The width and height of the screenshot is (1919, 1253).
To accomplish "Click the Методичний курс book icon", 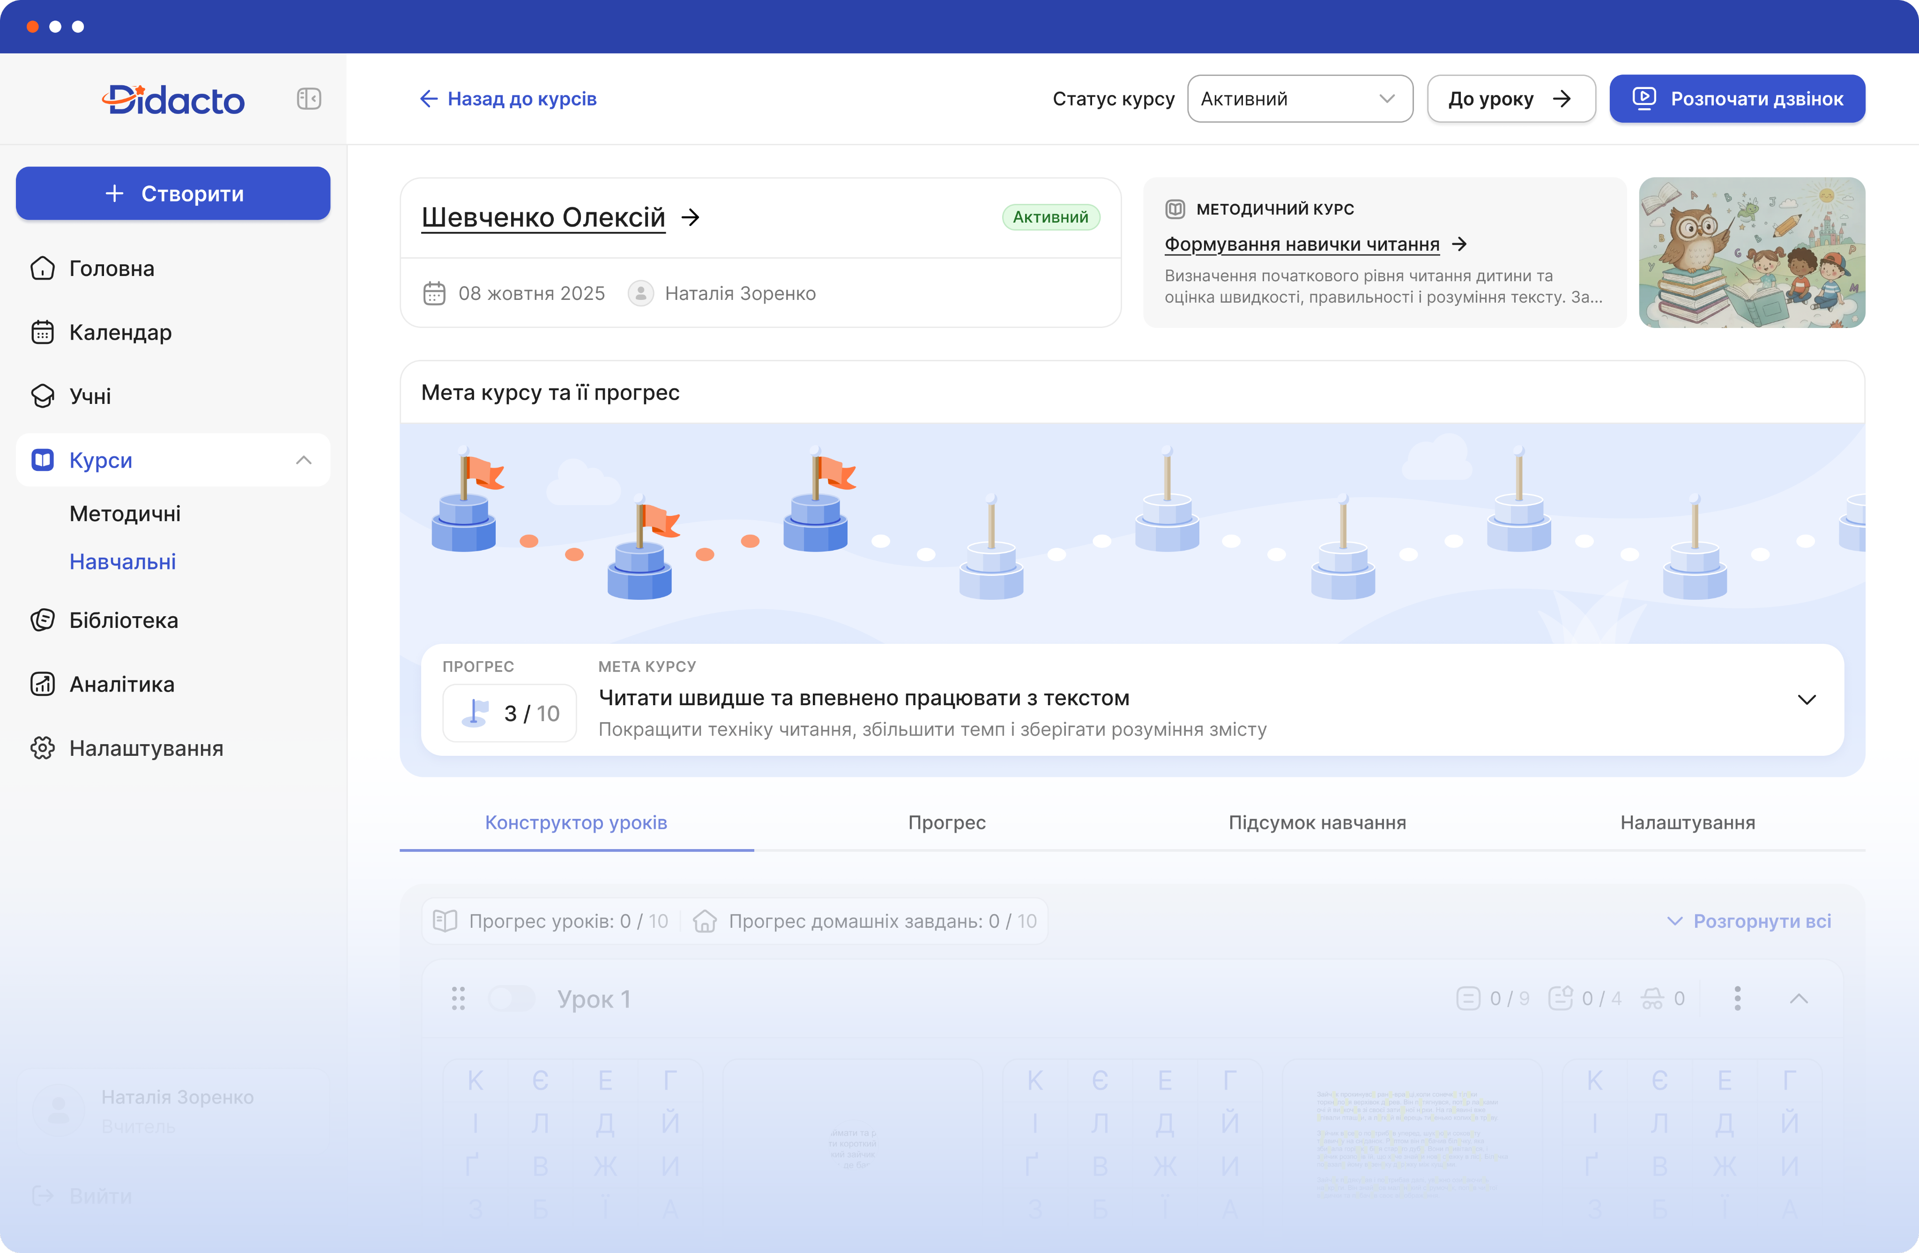I will click(1175, 209).
